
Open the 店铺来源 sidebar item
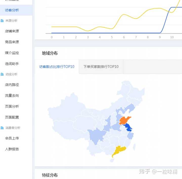[12, 31]
